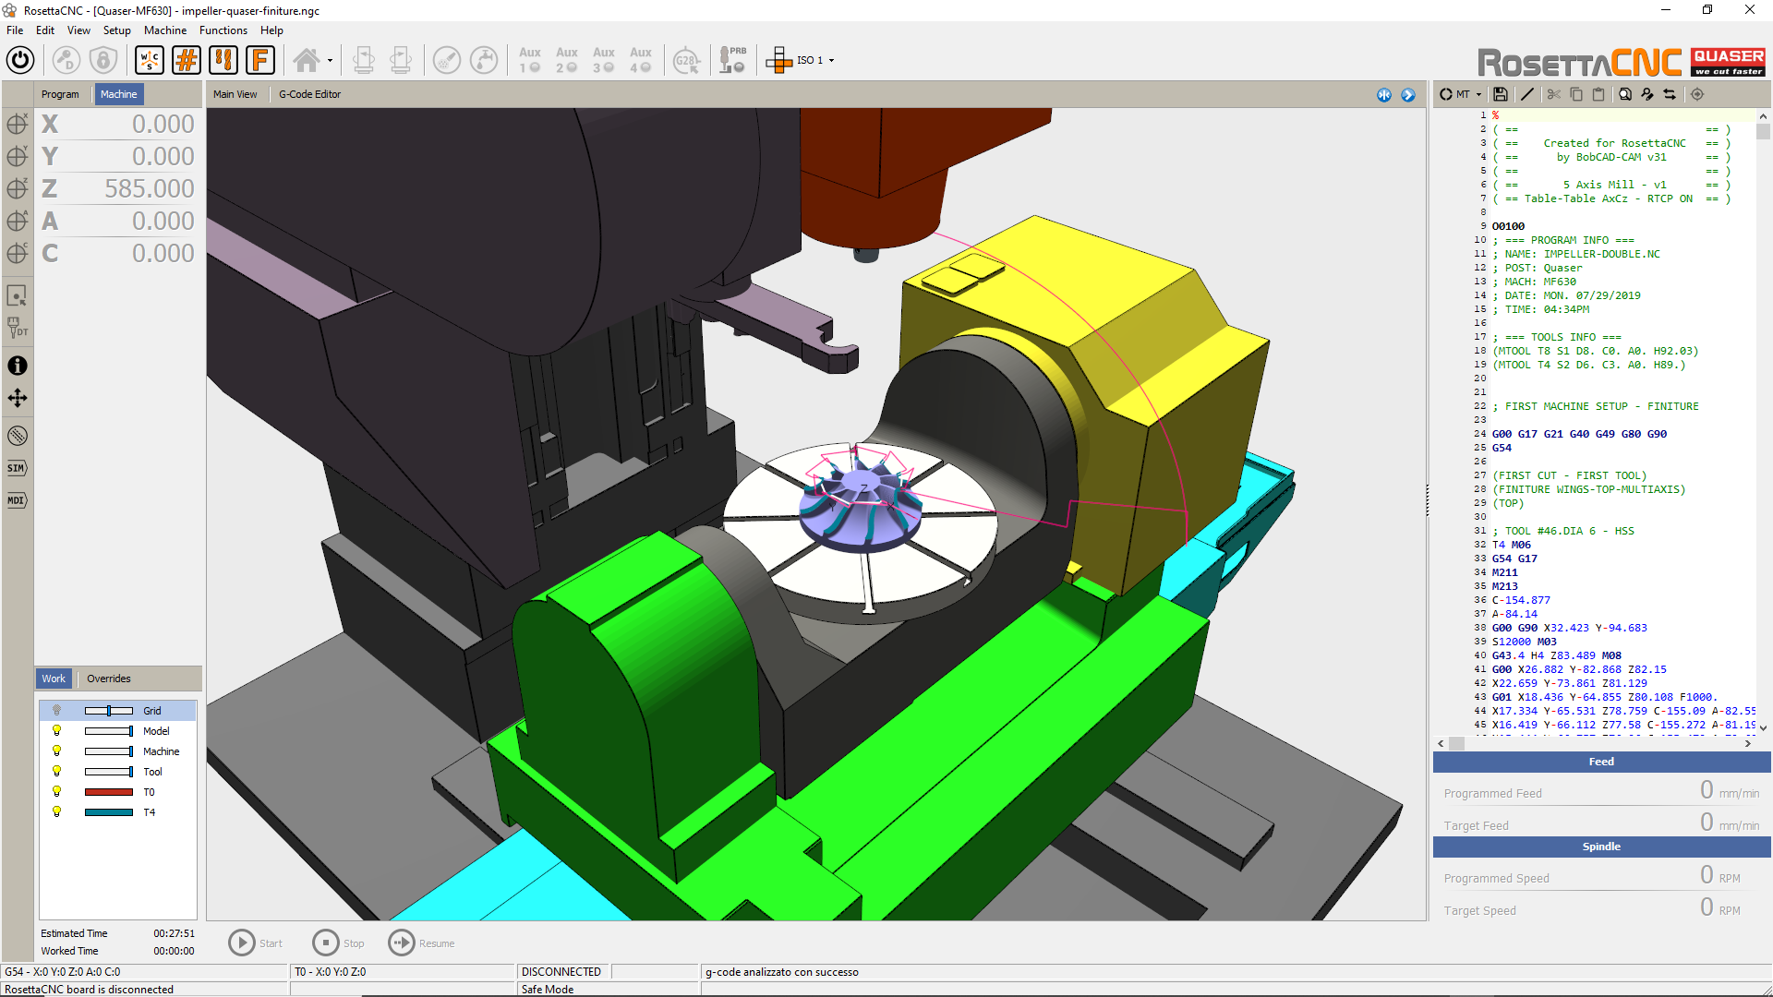Switch to the Program coordinates tab
This screenshot has height=997, width=1773.
click(60, 94)
